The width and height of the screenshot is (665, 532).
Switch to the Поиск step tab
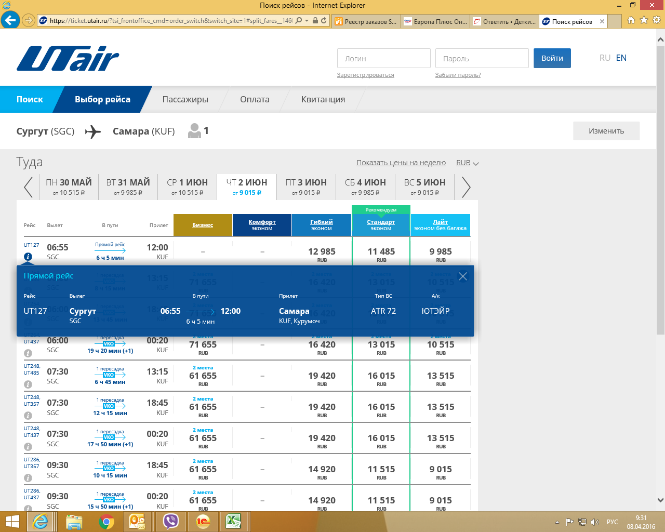[30, 99]
